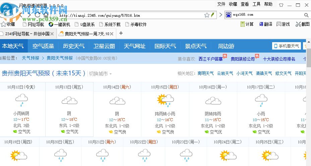311x166 pixels.
Task: Open 收藏 favorites star in bookmarks bar
Action: tap(8, 24)
